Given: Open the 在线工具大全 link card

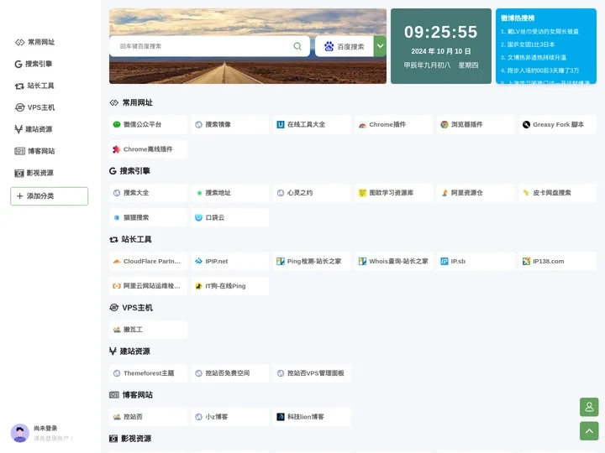Looking at the screenshot, I should point(312,124).
